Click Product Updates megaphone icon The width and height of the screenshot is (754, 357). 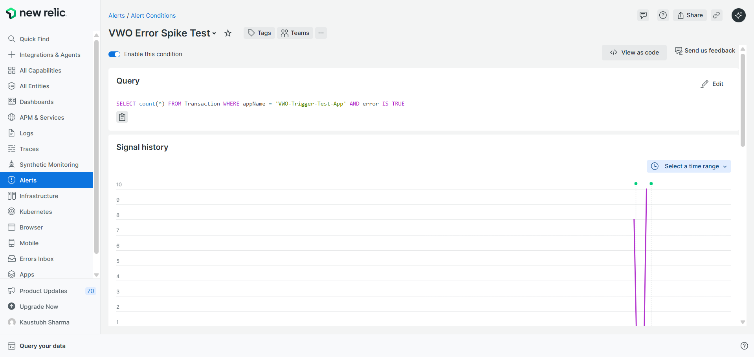[x=12, y=291]
